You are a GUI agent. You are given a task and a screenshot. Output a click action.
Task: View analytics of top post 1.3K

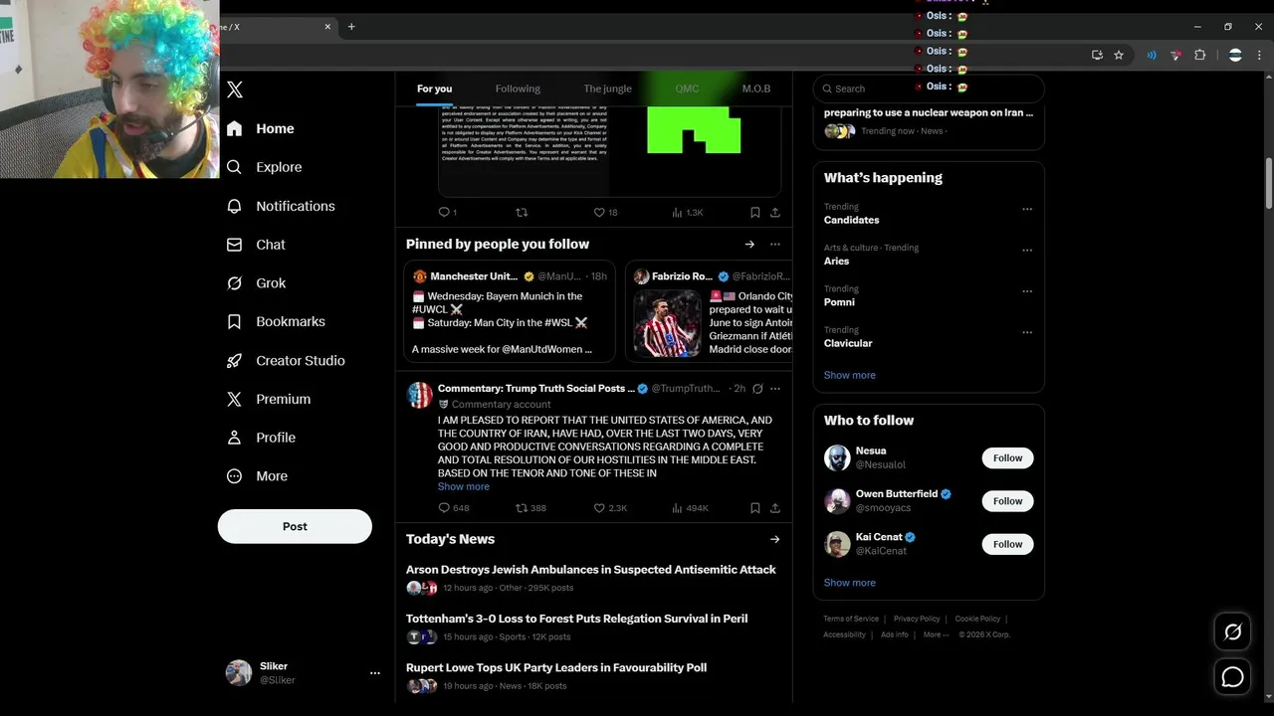pyautogui.click(x=688, y=212)
